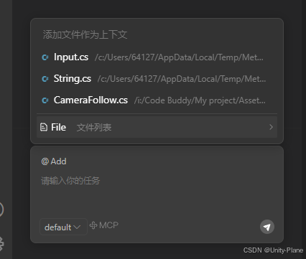This screenshot has height=259, width=306.
Task: Click the CameraFollow.cs project path text
Action: pos(200,100)
